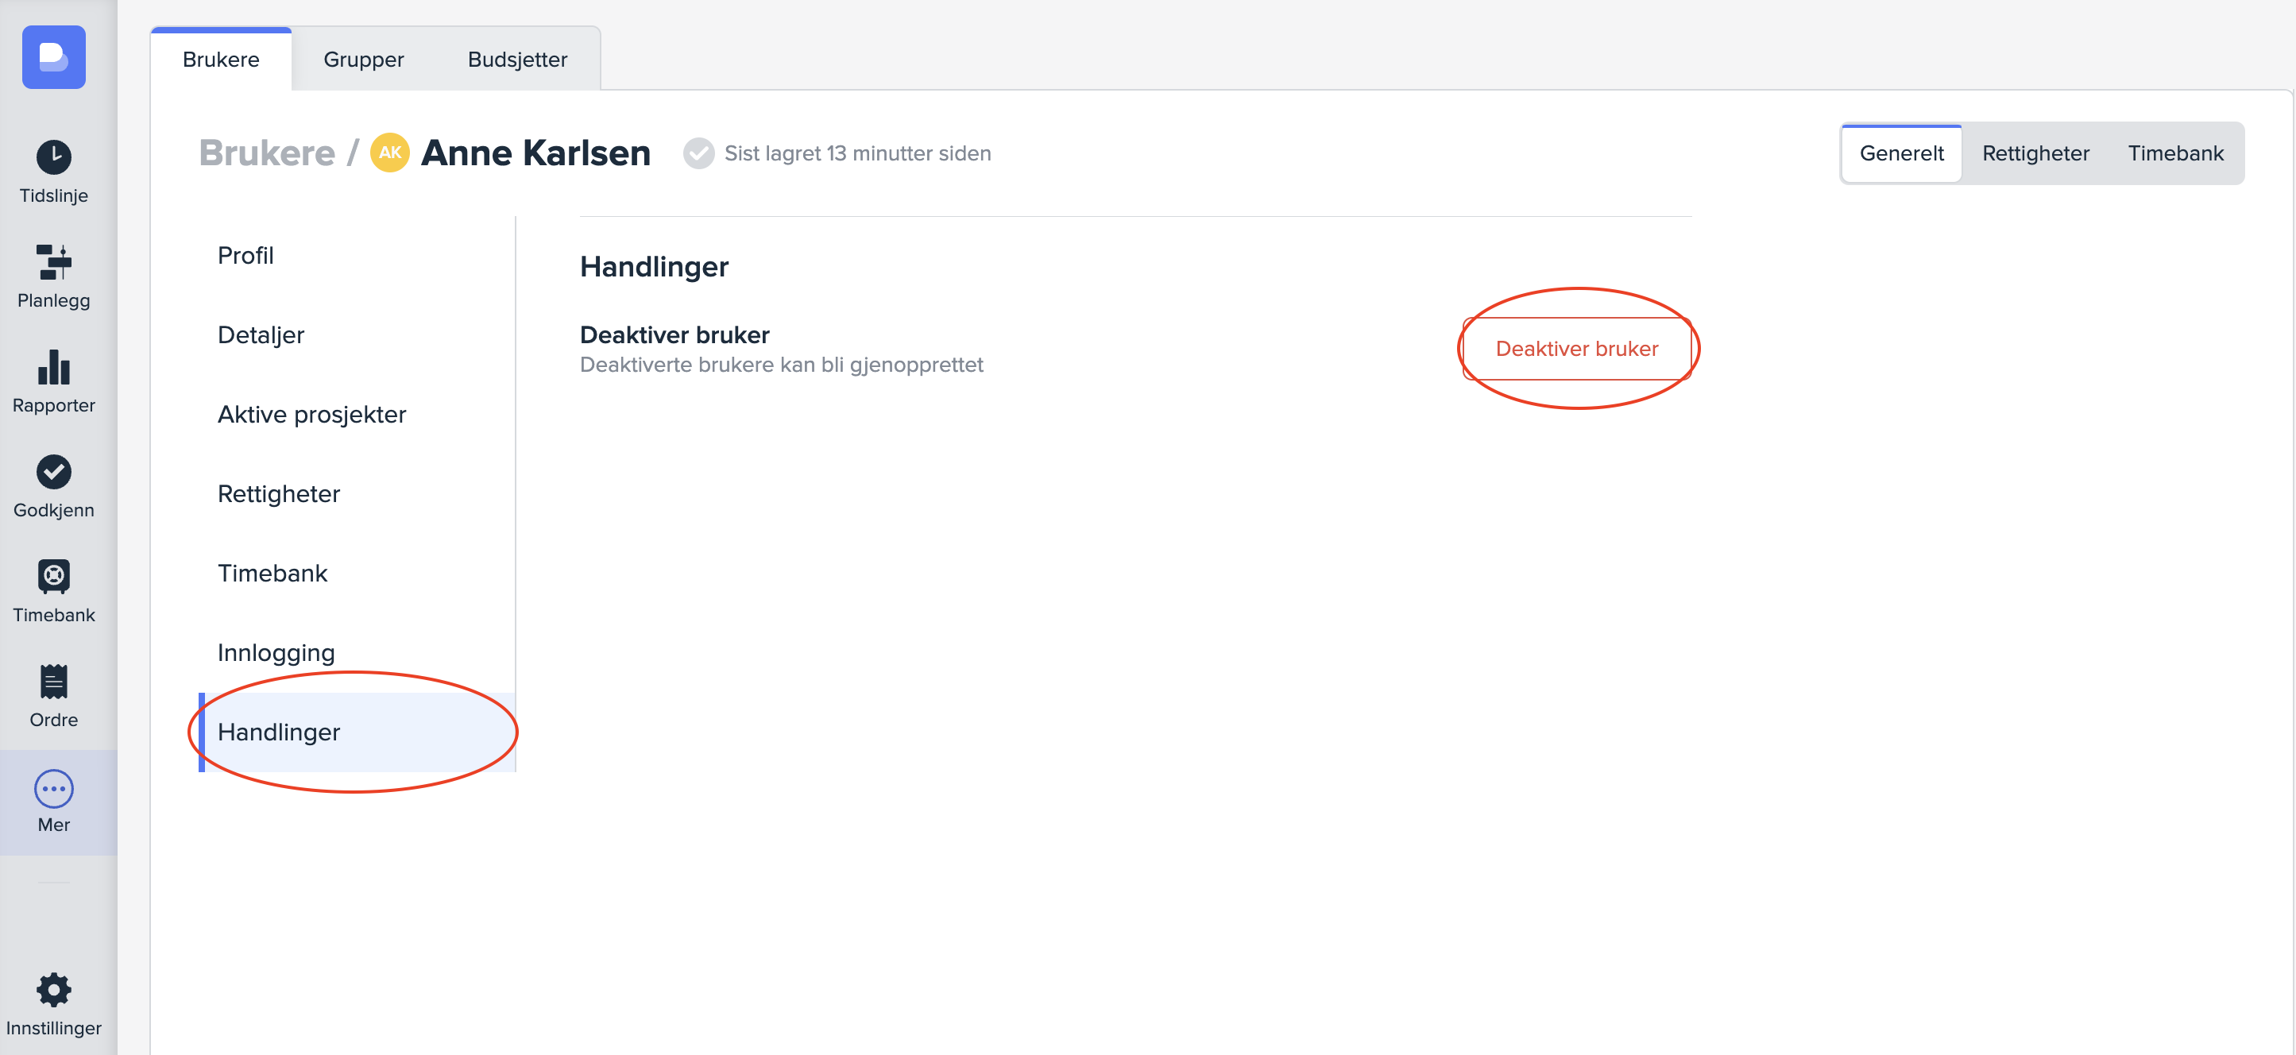2296x1055 pixels.
Task: Select the Timebank segment at top right
Action: tap(2174, 153)
